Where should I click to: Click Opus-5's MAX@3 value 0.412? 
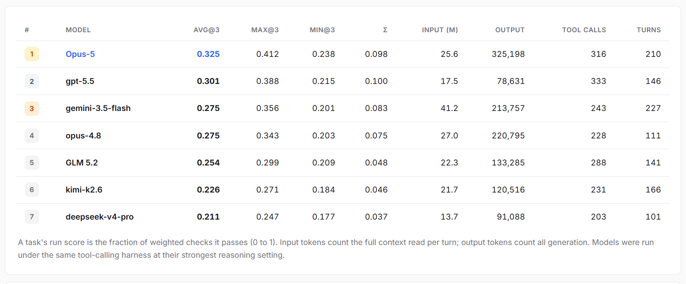pyautogui.click(x=268, y=54)
